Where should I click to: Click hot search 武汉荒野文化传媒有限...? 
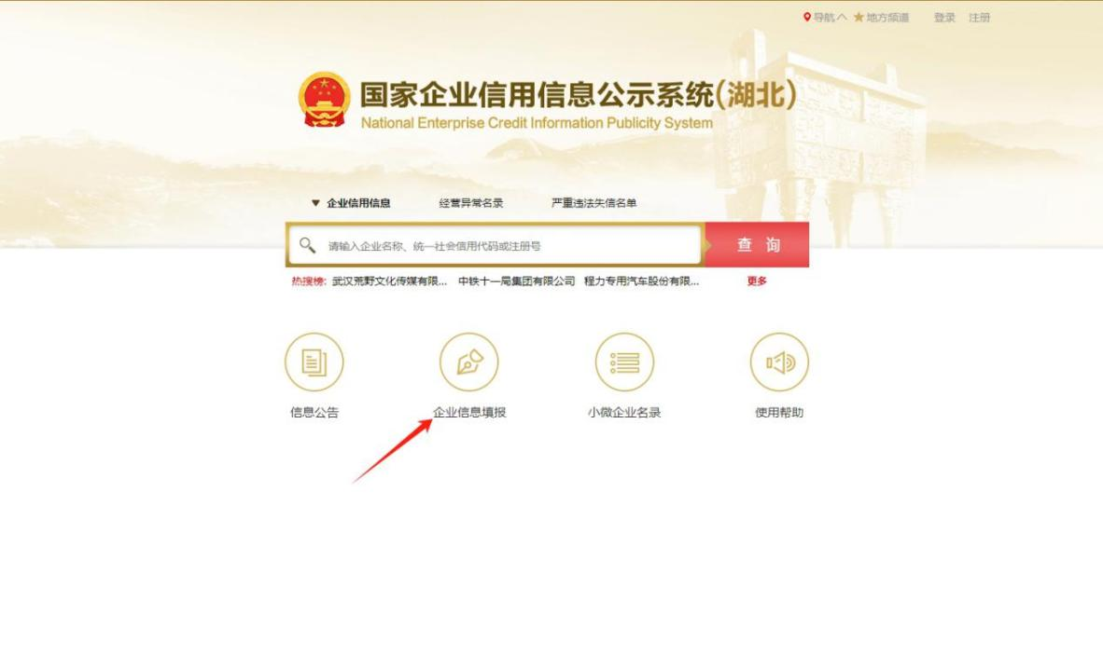pos(390,280)
